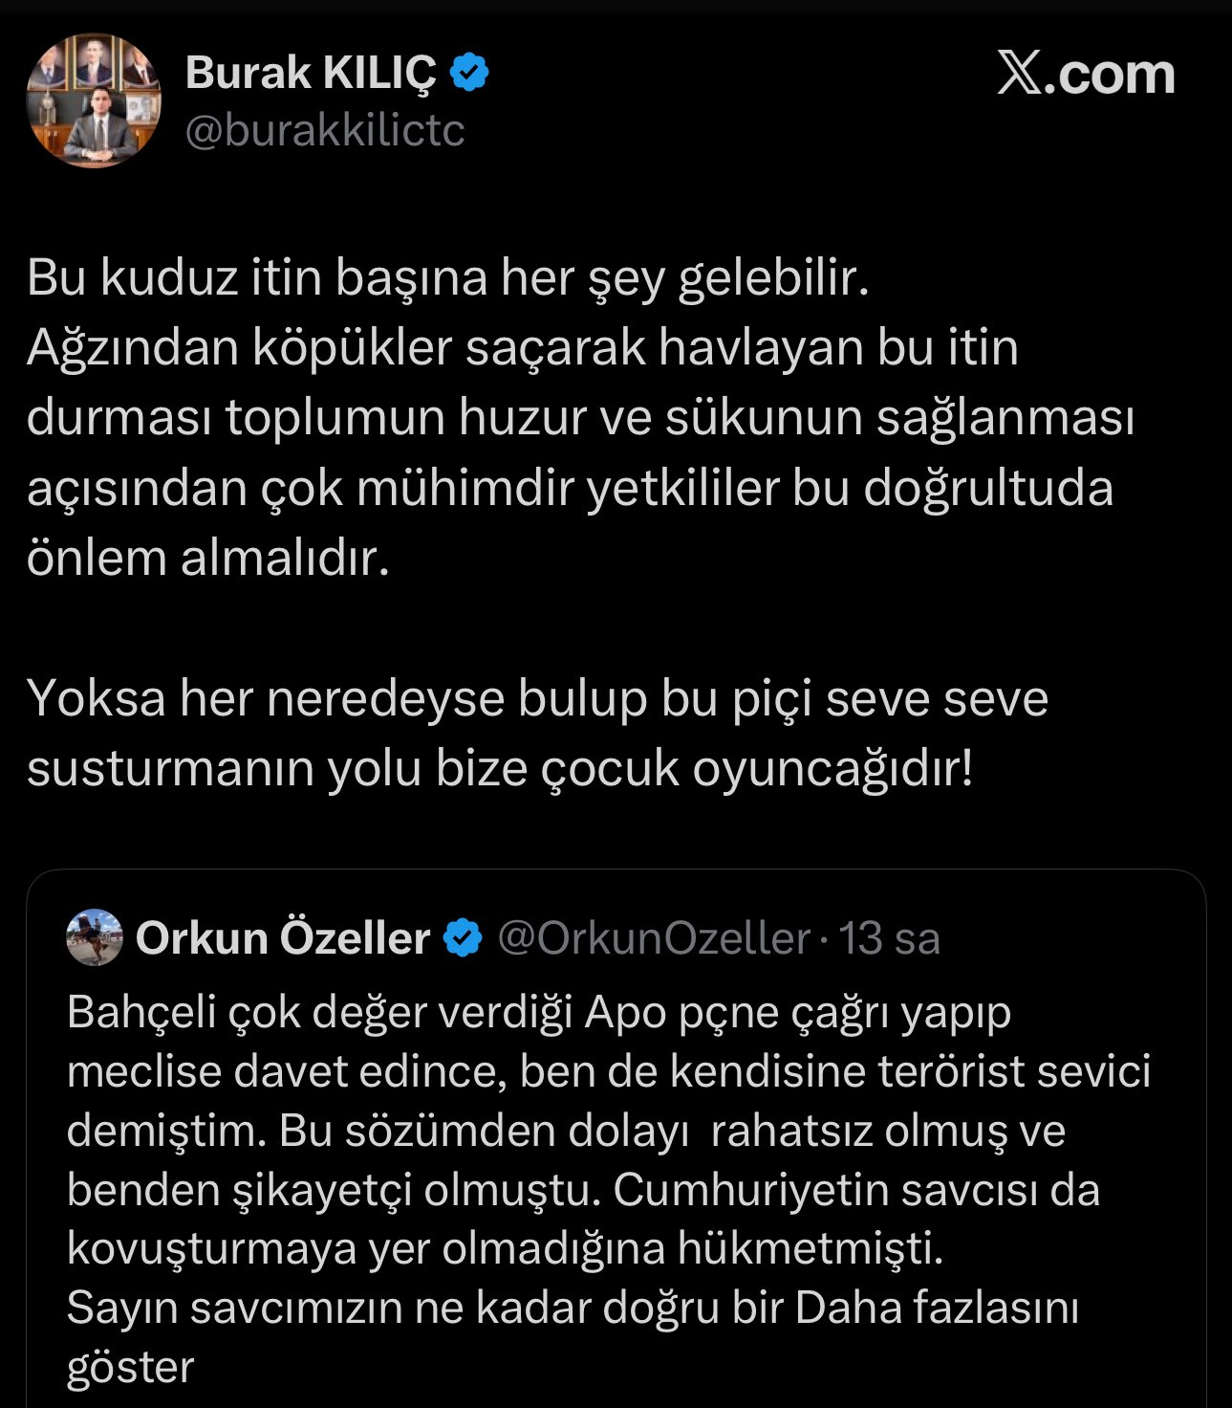1232x1408 pixels.
Task: Click the quoted line starting "Bahçeli çok değer verdiği"
Action: (539, 1012)
